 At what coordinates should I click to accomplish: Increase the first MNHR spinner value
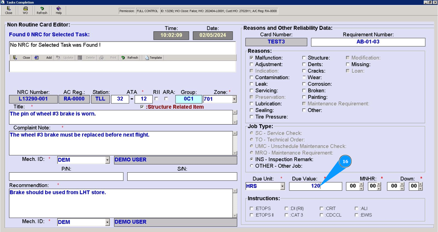361,184
